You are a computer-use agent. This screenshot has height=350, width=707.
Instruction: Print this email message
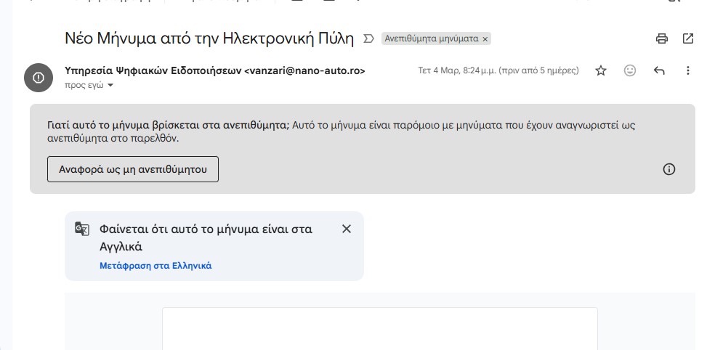(x=661, y=38)
